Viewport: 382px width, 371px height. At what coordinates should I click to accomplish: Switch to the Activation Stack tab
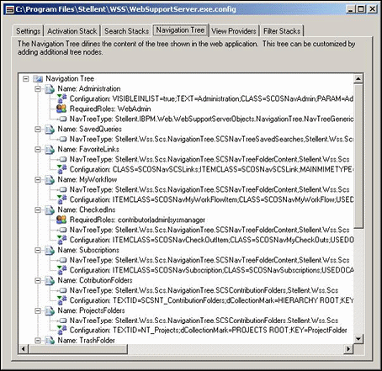tap(72, 31)
